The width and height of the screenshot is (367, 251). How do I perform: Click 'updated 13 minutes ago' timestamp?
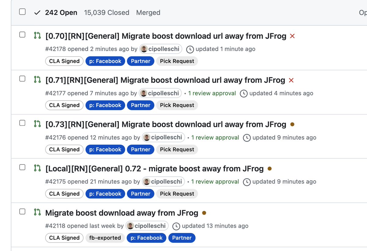(215, 226)
